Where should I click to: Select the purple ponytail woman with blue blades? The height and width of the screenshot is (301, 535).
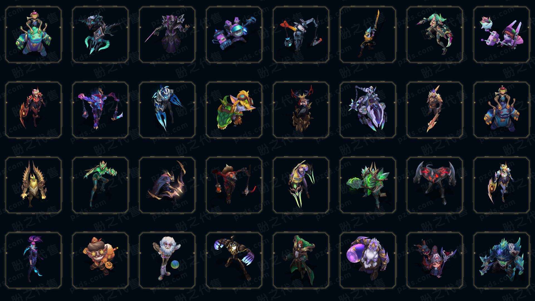click(33, 260)
